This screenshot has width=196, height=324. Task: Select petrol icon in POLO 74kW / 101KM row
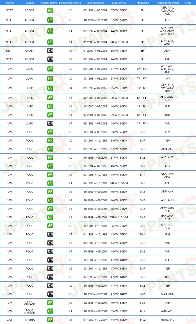(x=50, y=217)
